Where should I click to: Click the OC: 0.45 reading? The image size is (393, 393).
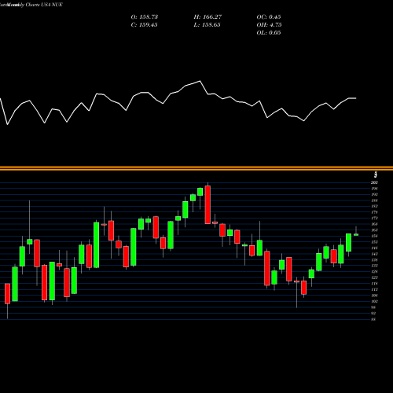tap(269, 17)
